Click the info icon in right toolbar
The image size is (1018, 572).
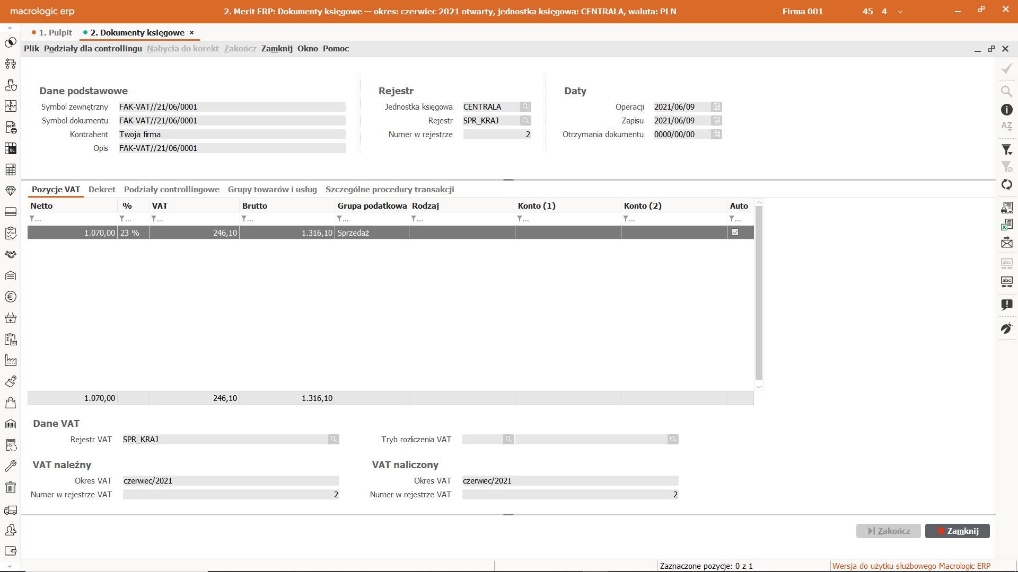(1006, 110)
